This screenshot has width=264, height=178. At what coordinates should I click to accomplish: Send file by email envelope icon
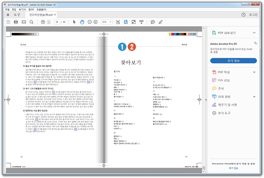24,22
